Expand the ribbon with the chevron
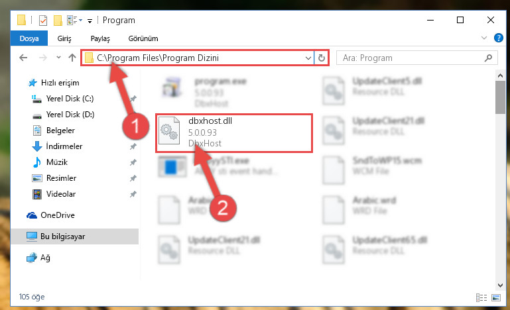 pos(484,38)
